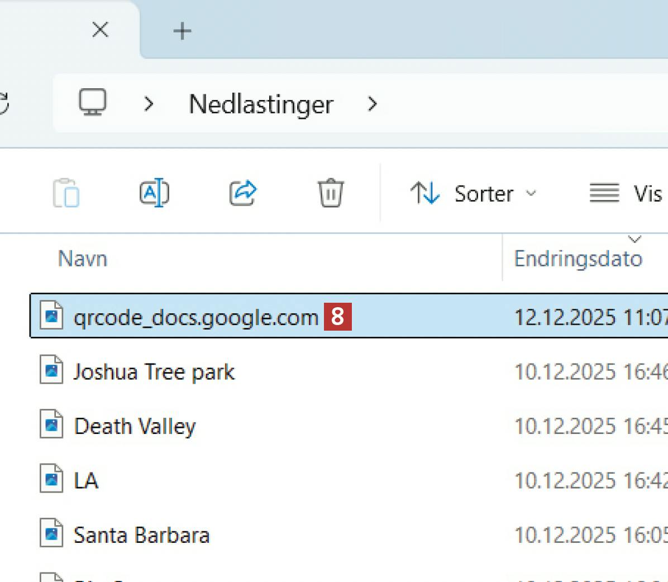668x582 pixels.
Task: Click Nedlastinger in the address bar
Action: (x=261, y=104)
